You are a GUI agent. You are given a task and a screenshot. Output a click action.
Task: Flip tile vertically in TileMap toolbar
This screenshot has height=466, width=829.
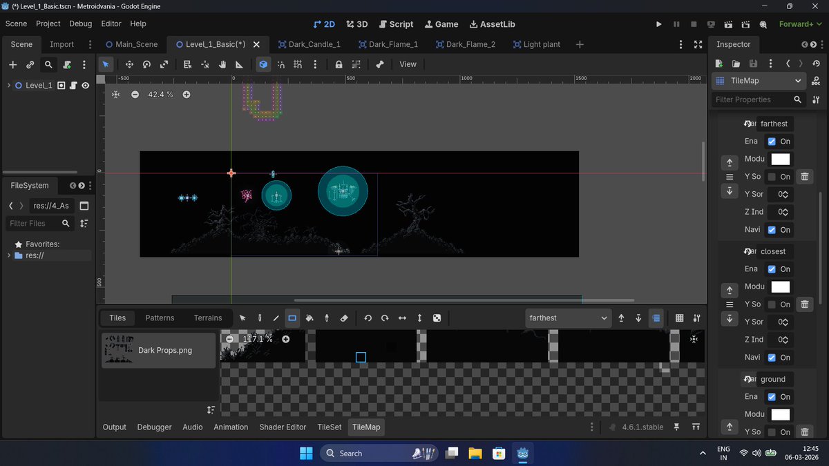pos(419,318)
